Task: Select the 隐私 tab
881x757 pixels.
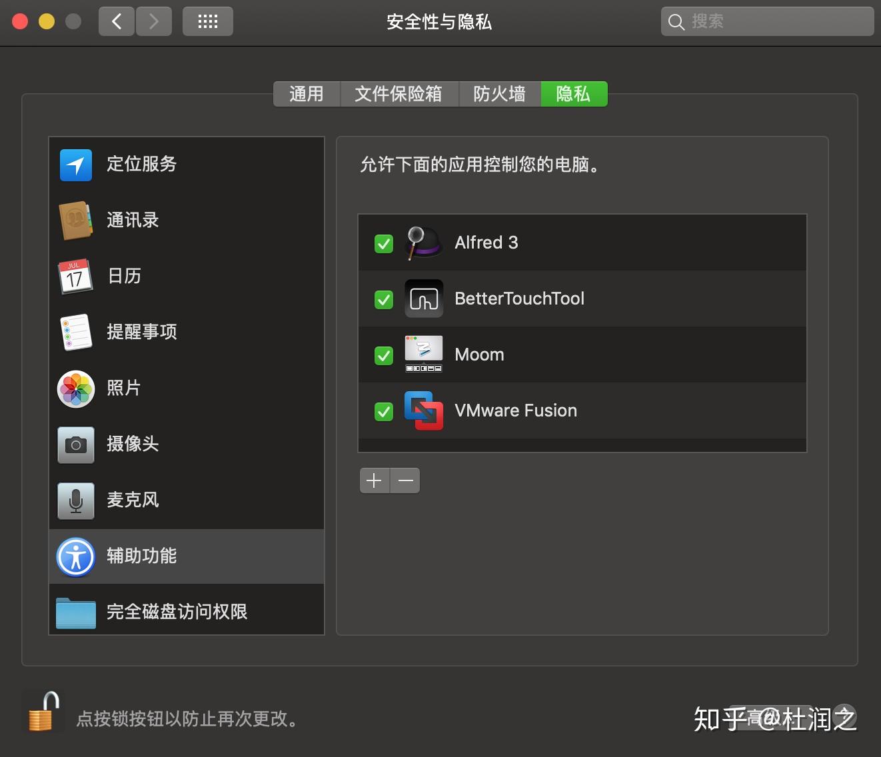Action: [x=574, y=94]
